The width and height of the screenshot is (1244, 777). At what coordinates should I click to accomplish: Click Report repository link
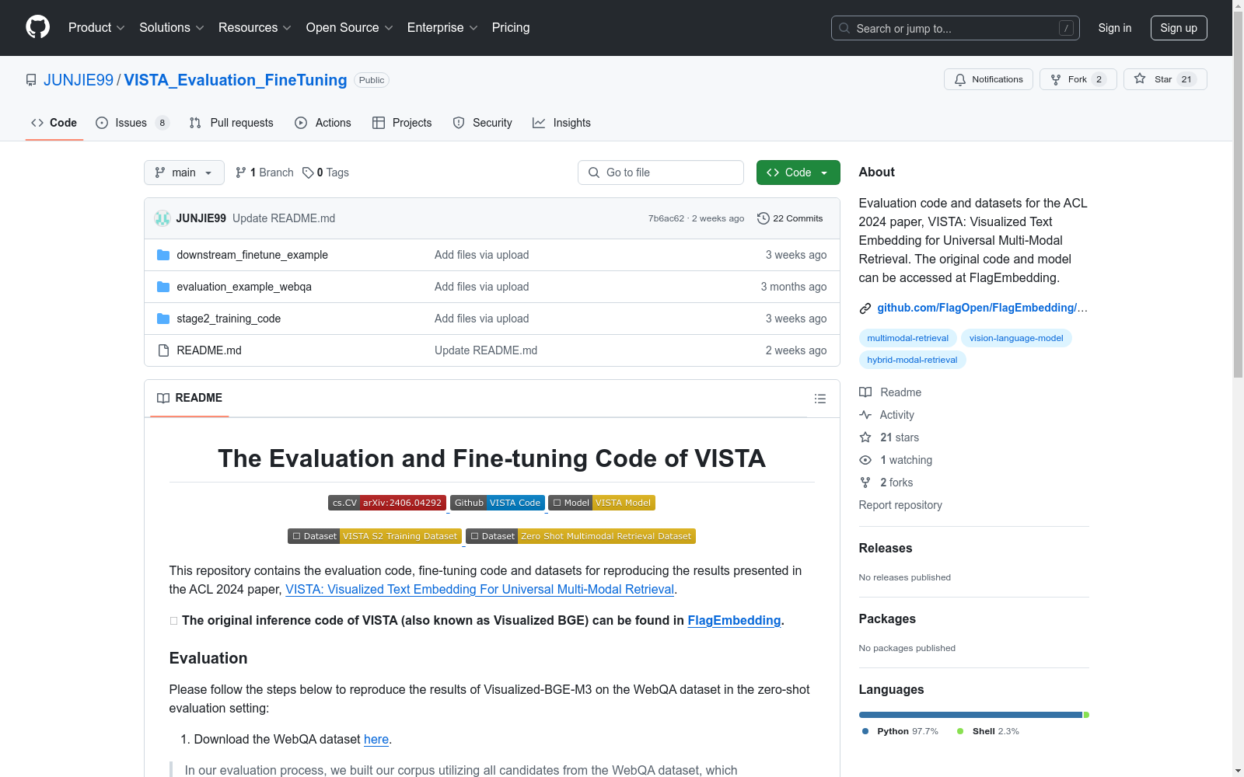point(900,505)
